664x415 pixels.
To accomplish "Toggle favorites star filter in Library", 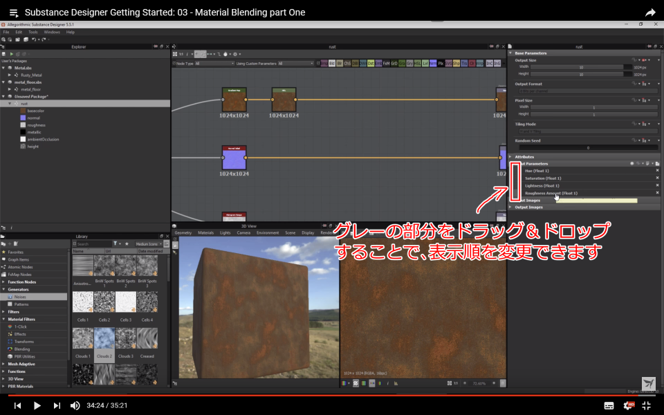I will (126, 244).
